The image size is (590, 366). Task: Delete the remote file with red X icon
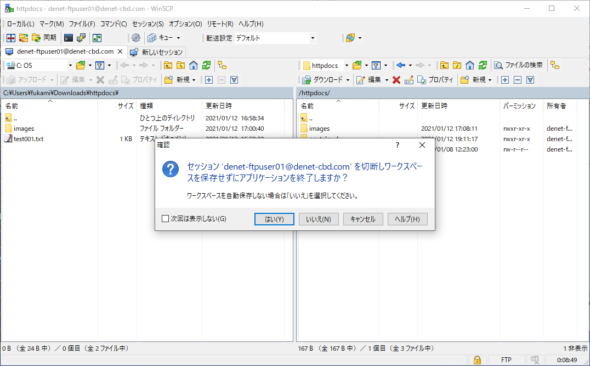click(x=396, y=79)
